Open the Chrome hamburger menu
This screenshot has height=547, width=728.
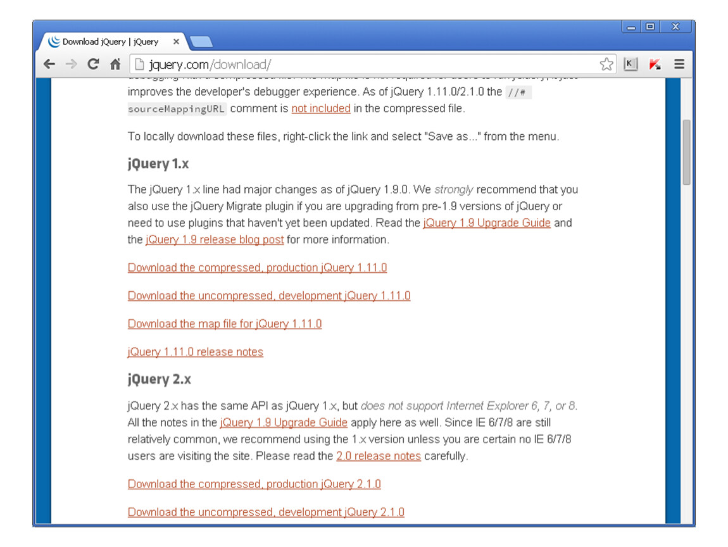(679, 64)
